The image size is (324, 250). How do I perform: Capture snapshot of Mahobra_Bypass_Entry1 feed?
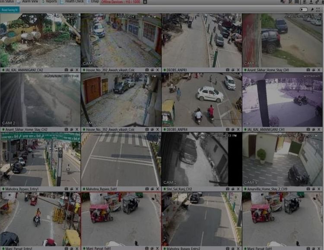tap(66, 189)
